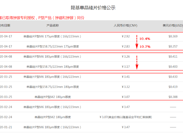Viewport: 183px width, 137px height.
Task: Click the ¥3.07 price in the 03-25 row
Action: click(x=126, y=97)
